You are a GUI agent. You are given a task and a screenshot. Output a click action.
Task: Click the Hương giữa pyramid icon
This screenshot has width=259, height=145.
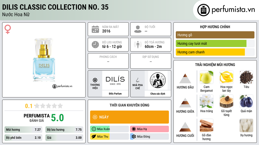[185, 103]
